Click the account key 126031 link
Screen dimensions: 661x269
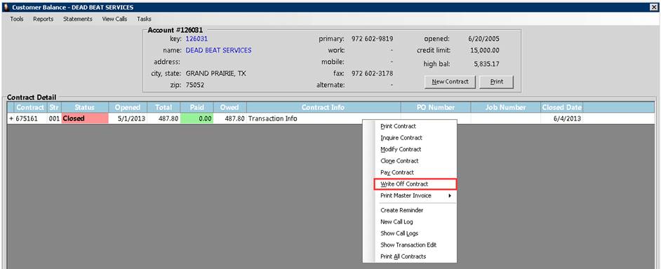pos(196,39)
